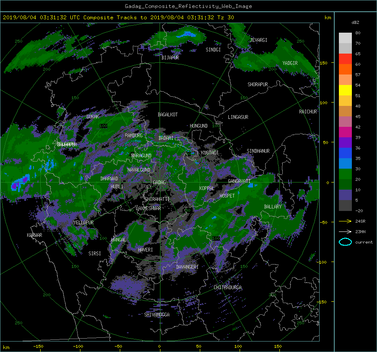
Task: Click the SHORAPUR city label
Action: 258,85
